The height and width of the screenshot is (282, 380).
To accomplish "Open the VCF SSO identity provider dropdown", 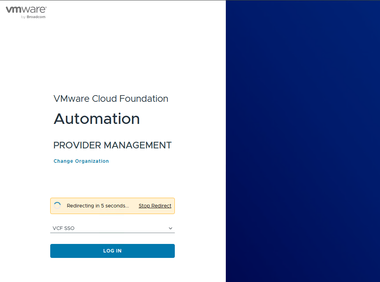I will click(112, 228).
